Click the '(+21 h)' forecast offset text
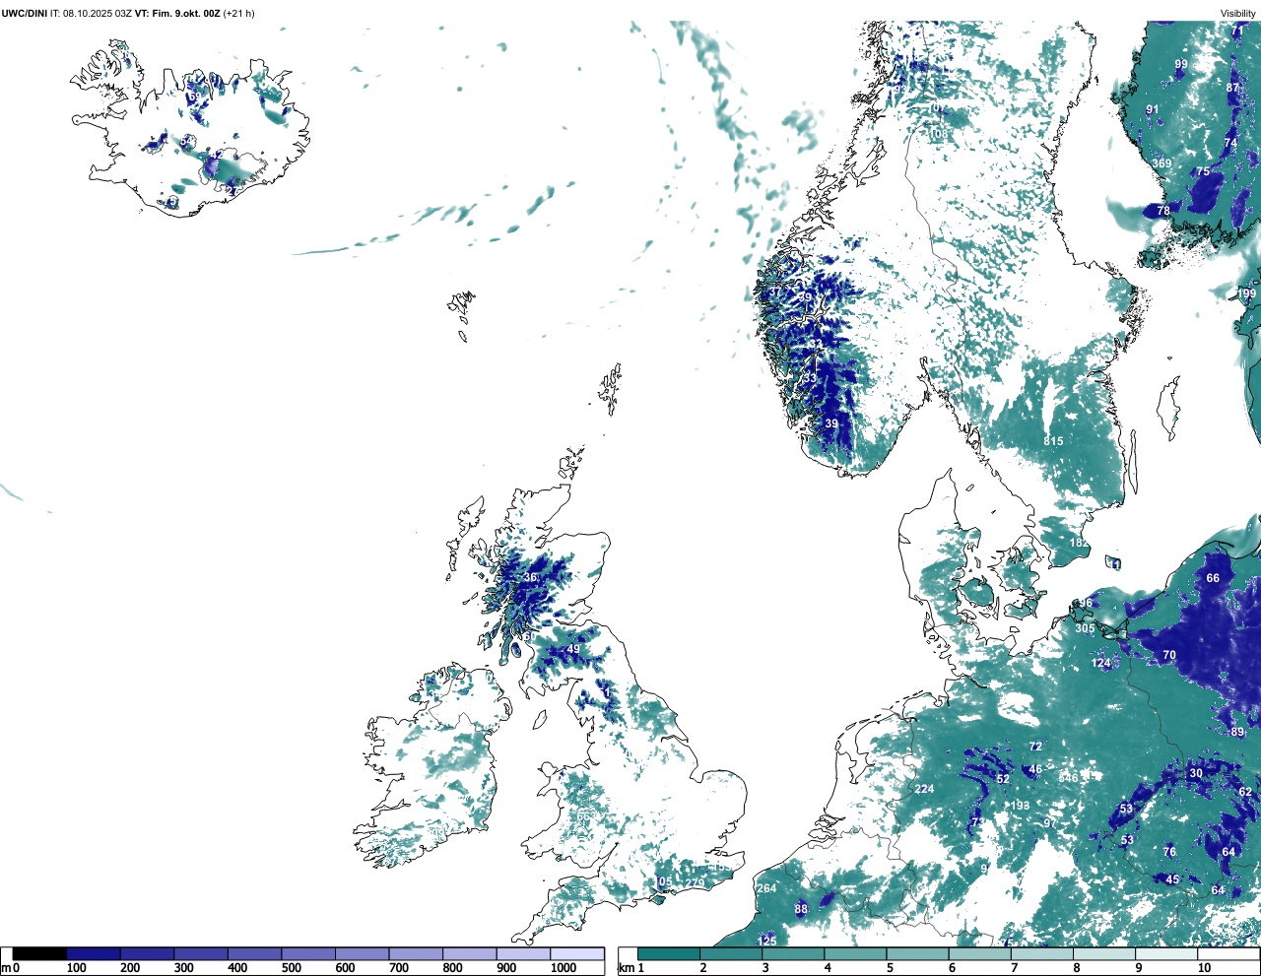Screen dimensions: 1261x976 click(x=239, y=14)
